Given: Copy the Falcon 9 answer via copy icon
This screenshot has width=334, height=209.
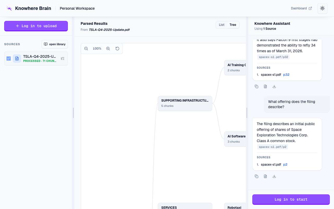Looking at the screenshot, I should (257, 86).
